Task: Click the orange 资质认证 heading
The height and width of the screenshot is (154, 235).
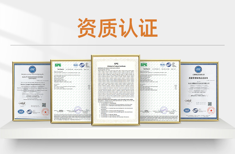Action: click(117, 28)
